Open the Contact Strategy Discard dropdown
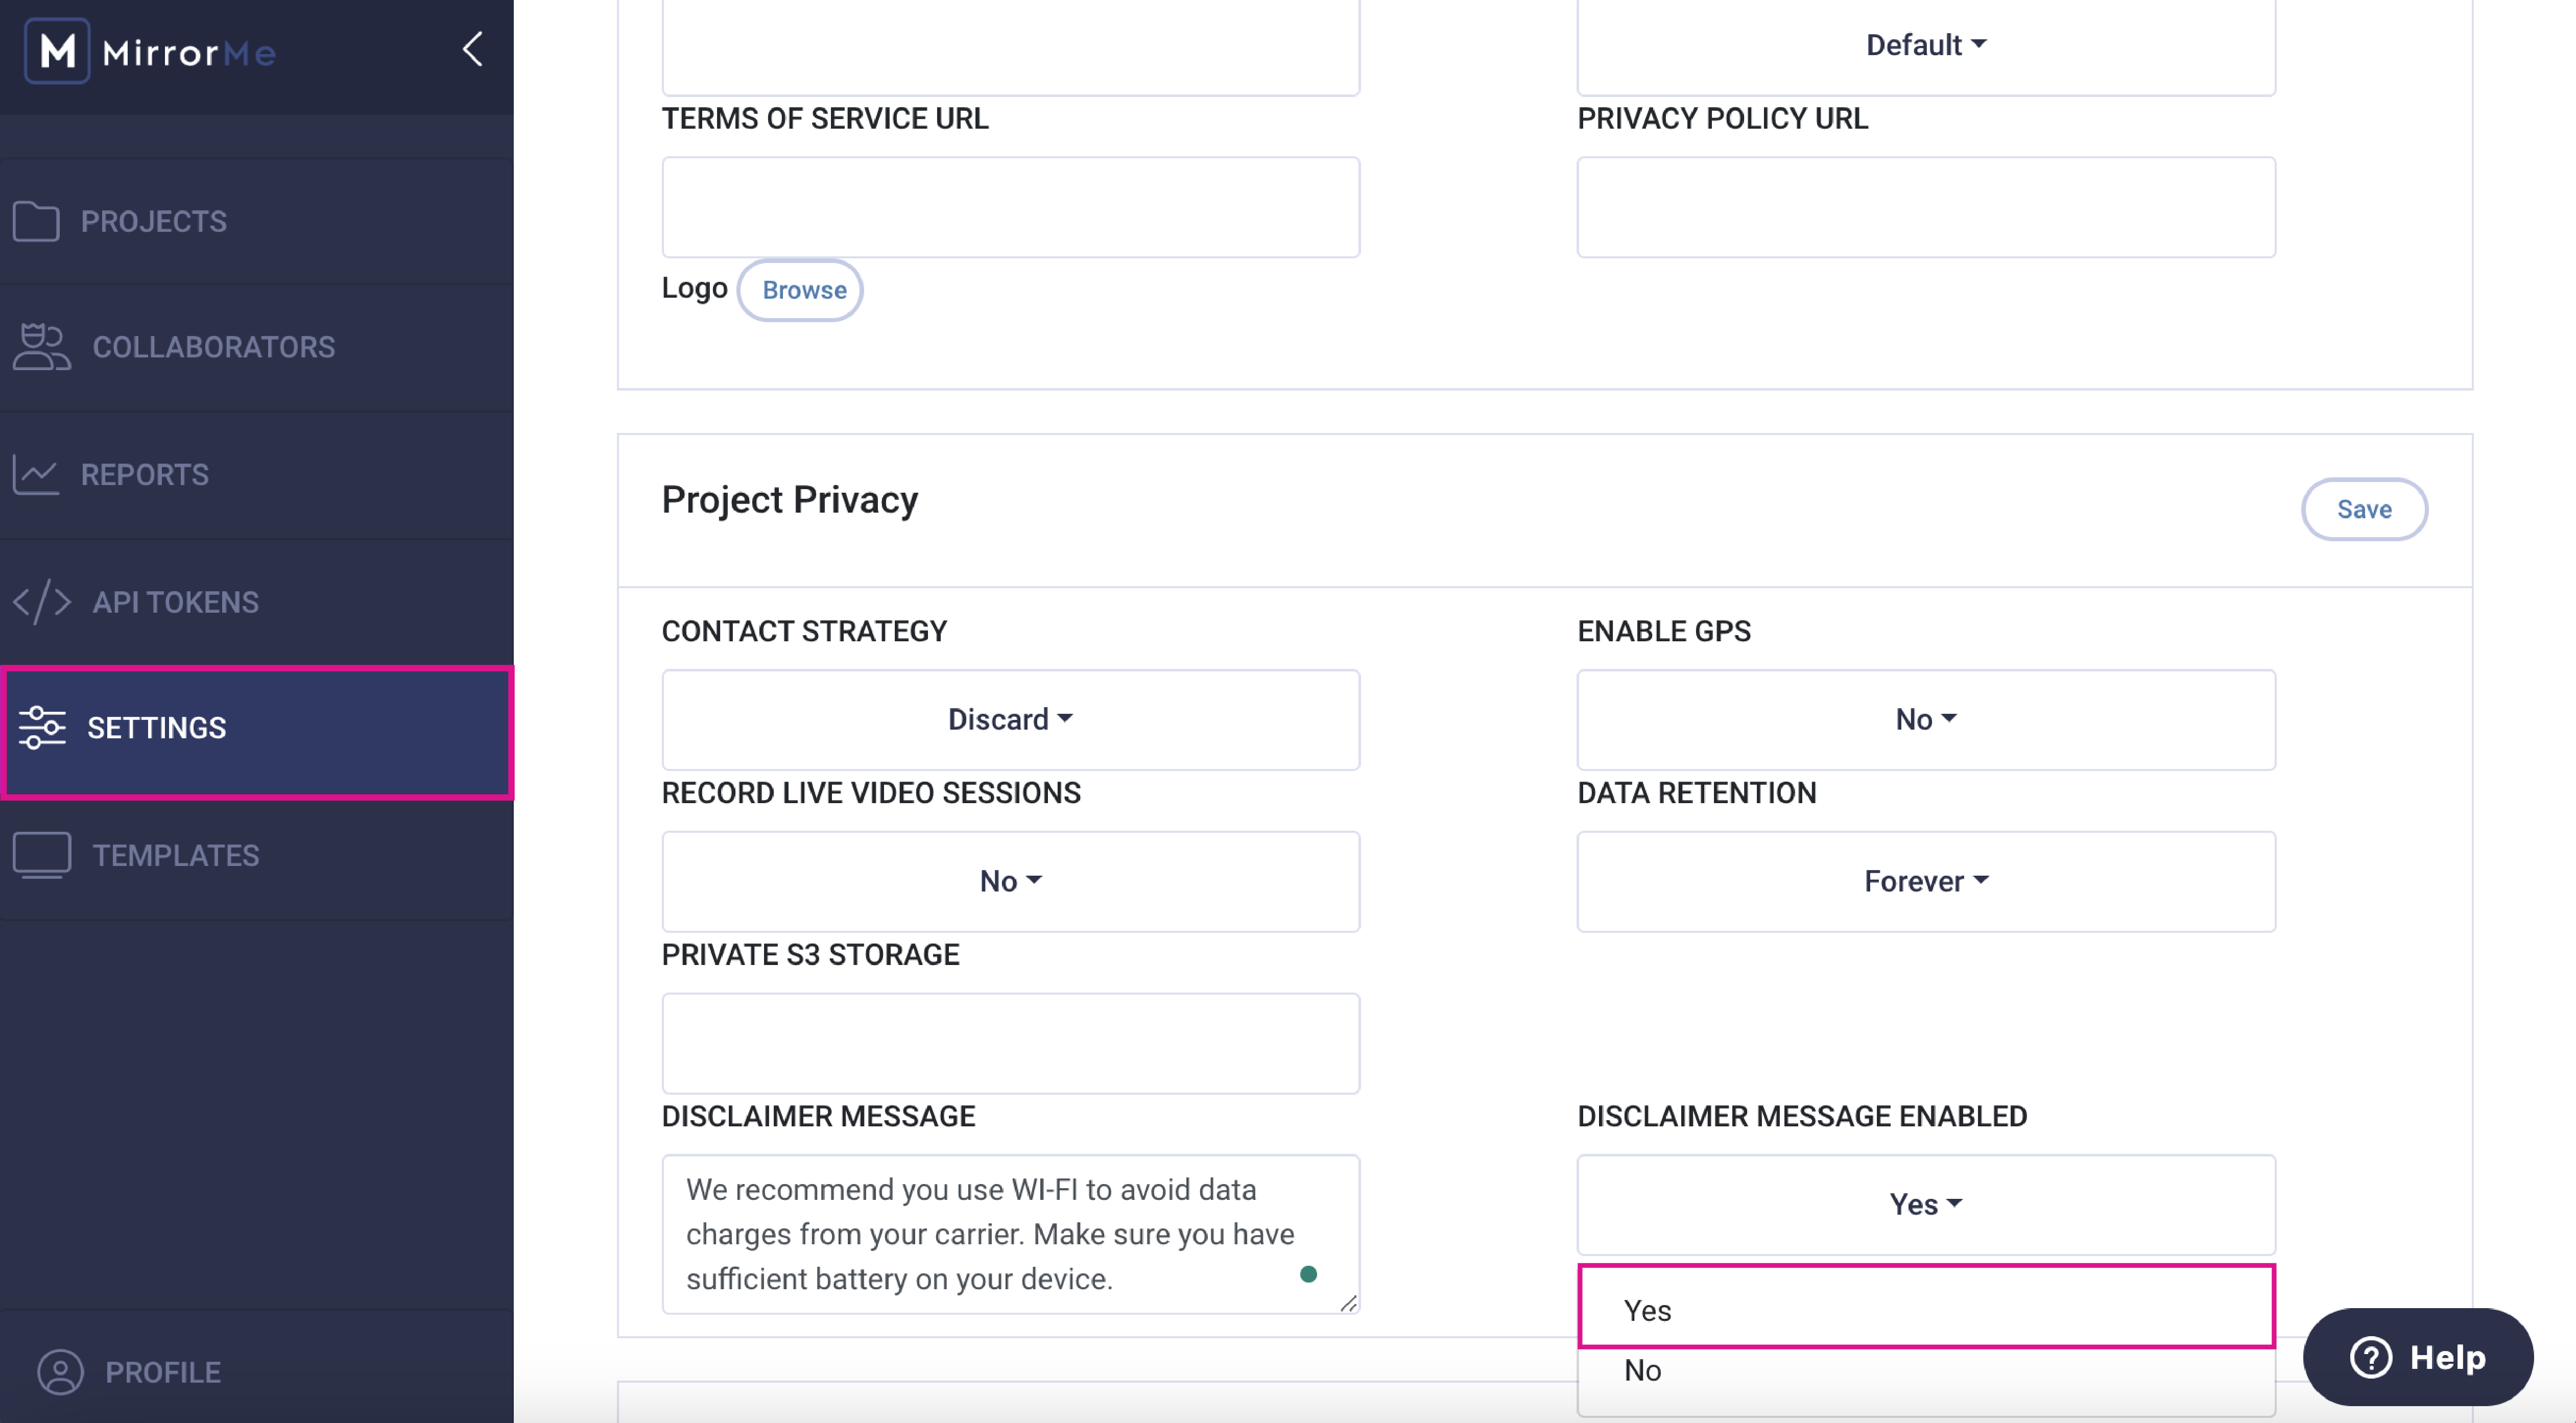Image resolution: width=2576 pixels, height=1423 pixels. 1010,718
